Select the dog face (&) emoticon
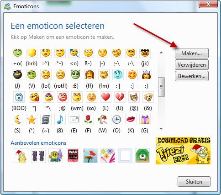Viewport: 221px width, 195px height. (x=148, y=97)
